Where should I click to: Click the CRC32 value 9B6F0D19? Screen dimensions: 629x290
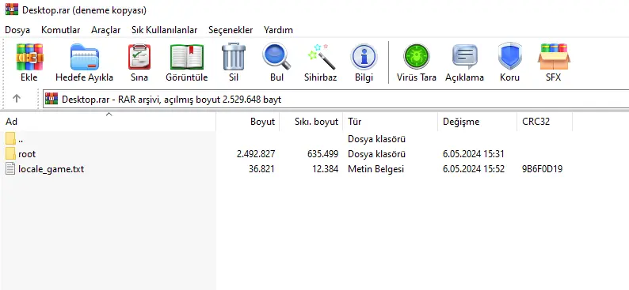(x=543, y=169)
